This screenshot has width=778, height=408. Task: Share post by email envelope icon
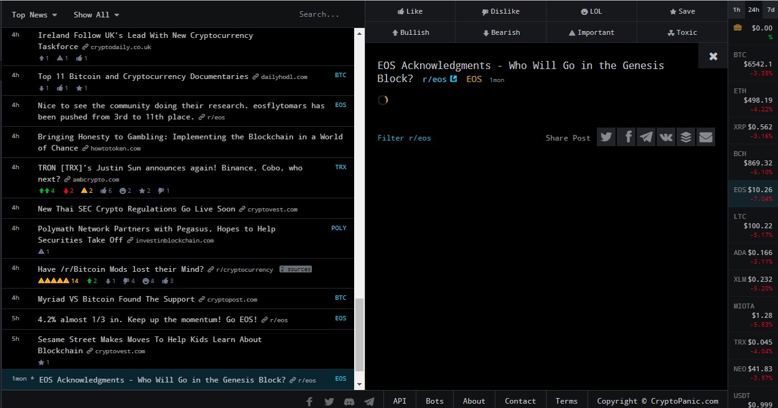(706, 137)
